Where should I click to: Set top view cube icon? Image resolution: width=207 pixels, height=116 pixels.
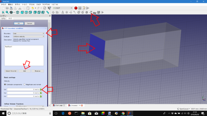point(26,12)
